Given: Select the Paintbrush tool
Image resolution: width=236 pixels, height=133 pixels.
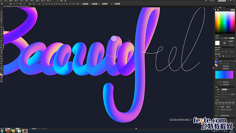Looking at the screenshot, I should point(1,29).
